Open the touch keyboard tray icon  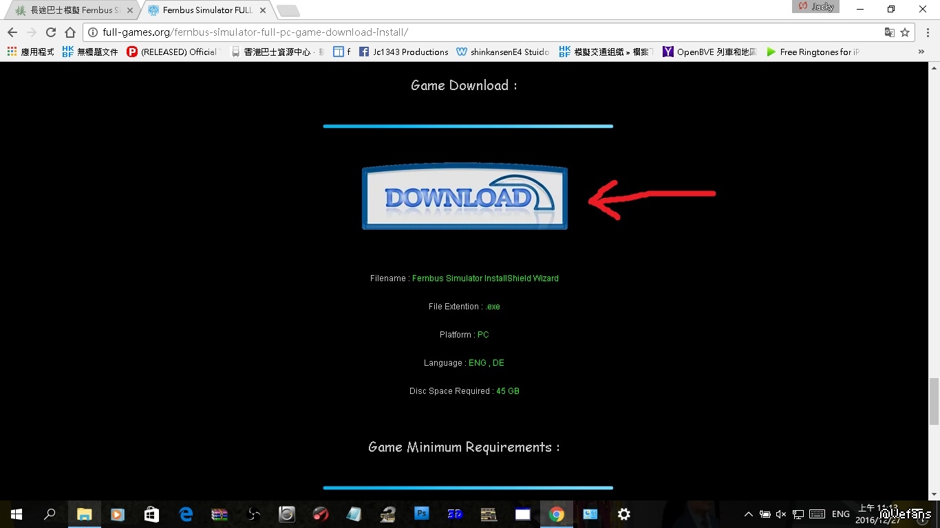pos(818,514)
